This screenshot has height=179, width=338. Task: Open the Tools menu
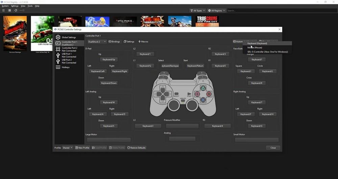30,6
